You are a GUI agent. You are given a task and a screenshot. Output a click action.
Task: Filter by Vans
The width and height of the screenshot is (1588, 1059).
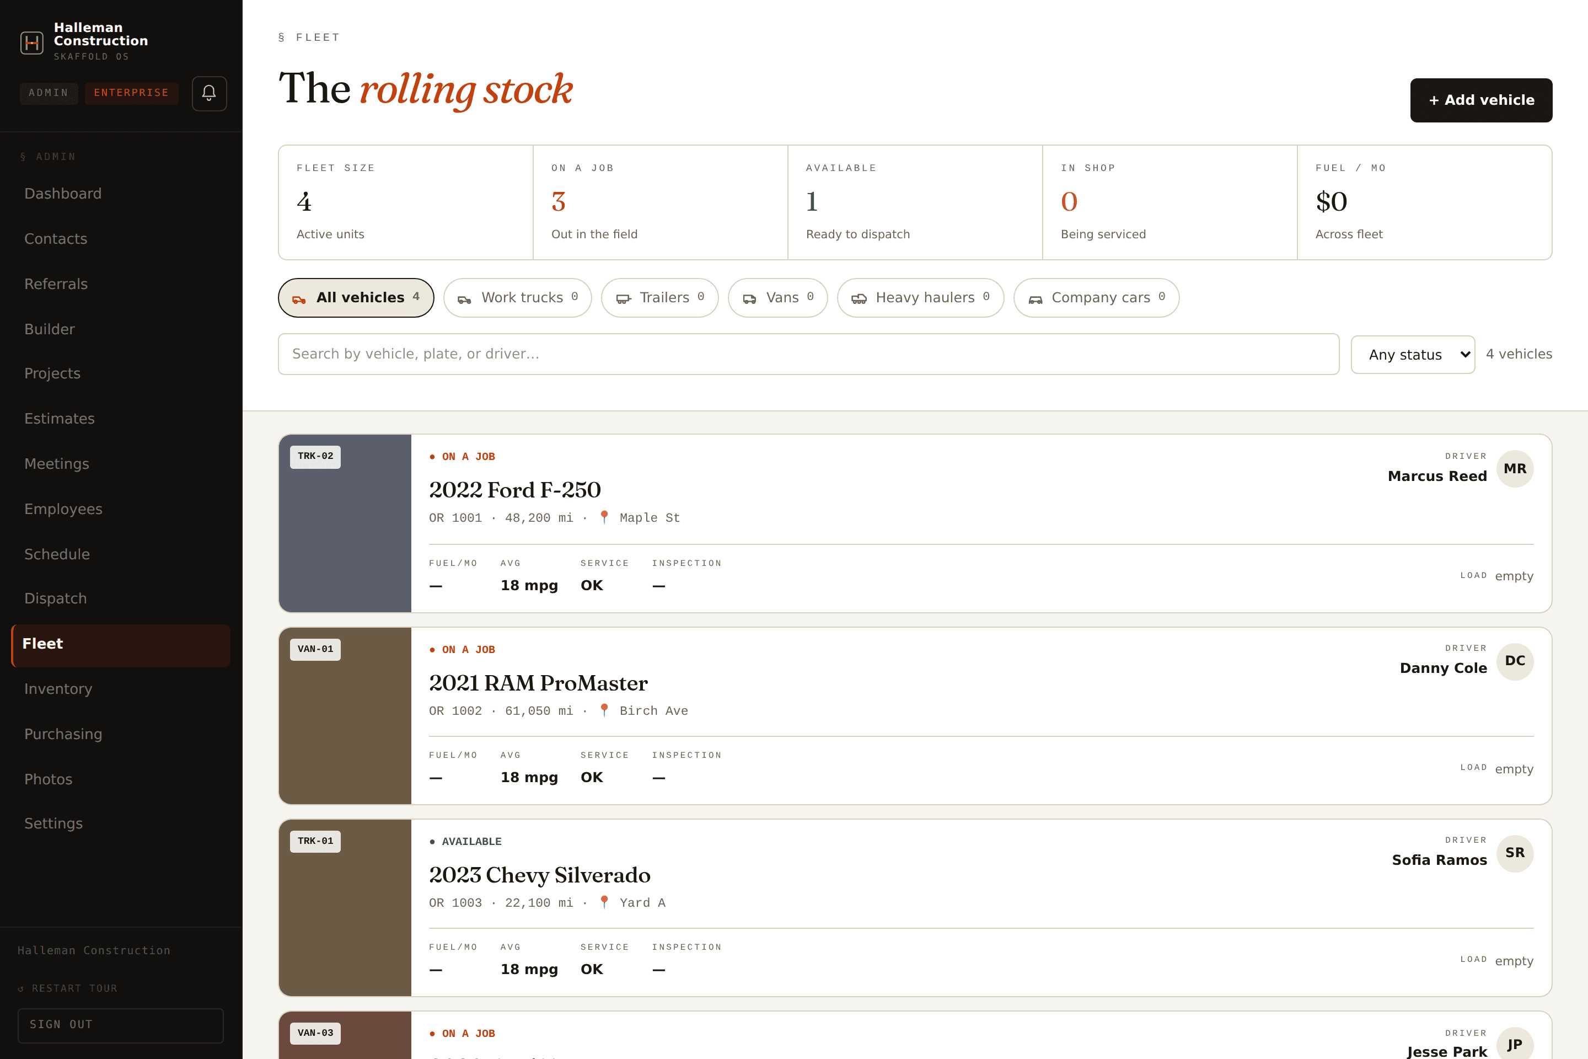(x=778, y=298)
